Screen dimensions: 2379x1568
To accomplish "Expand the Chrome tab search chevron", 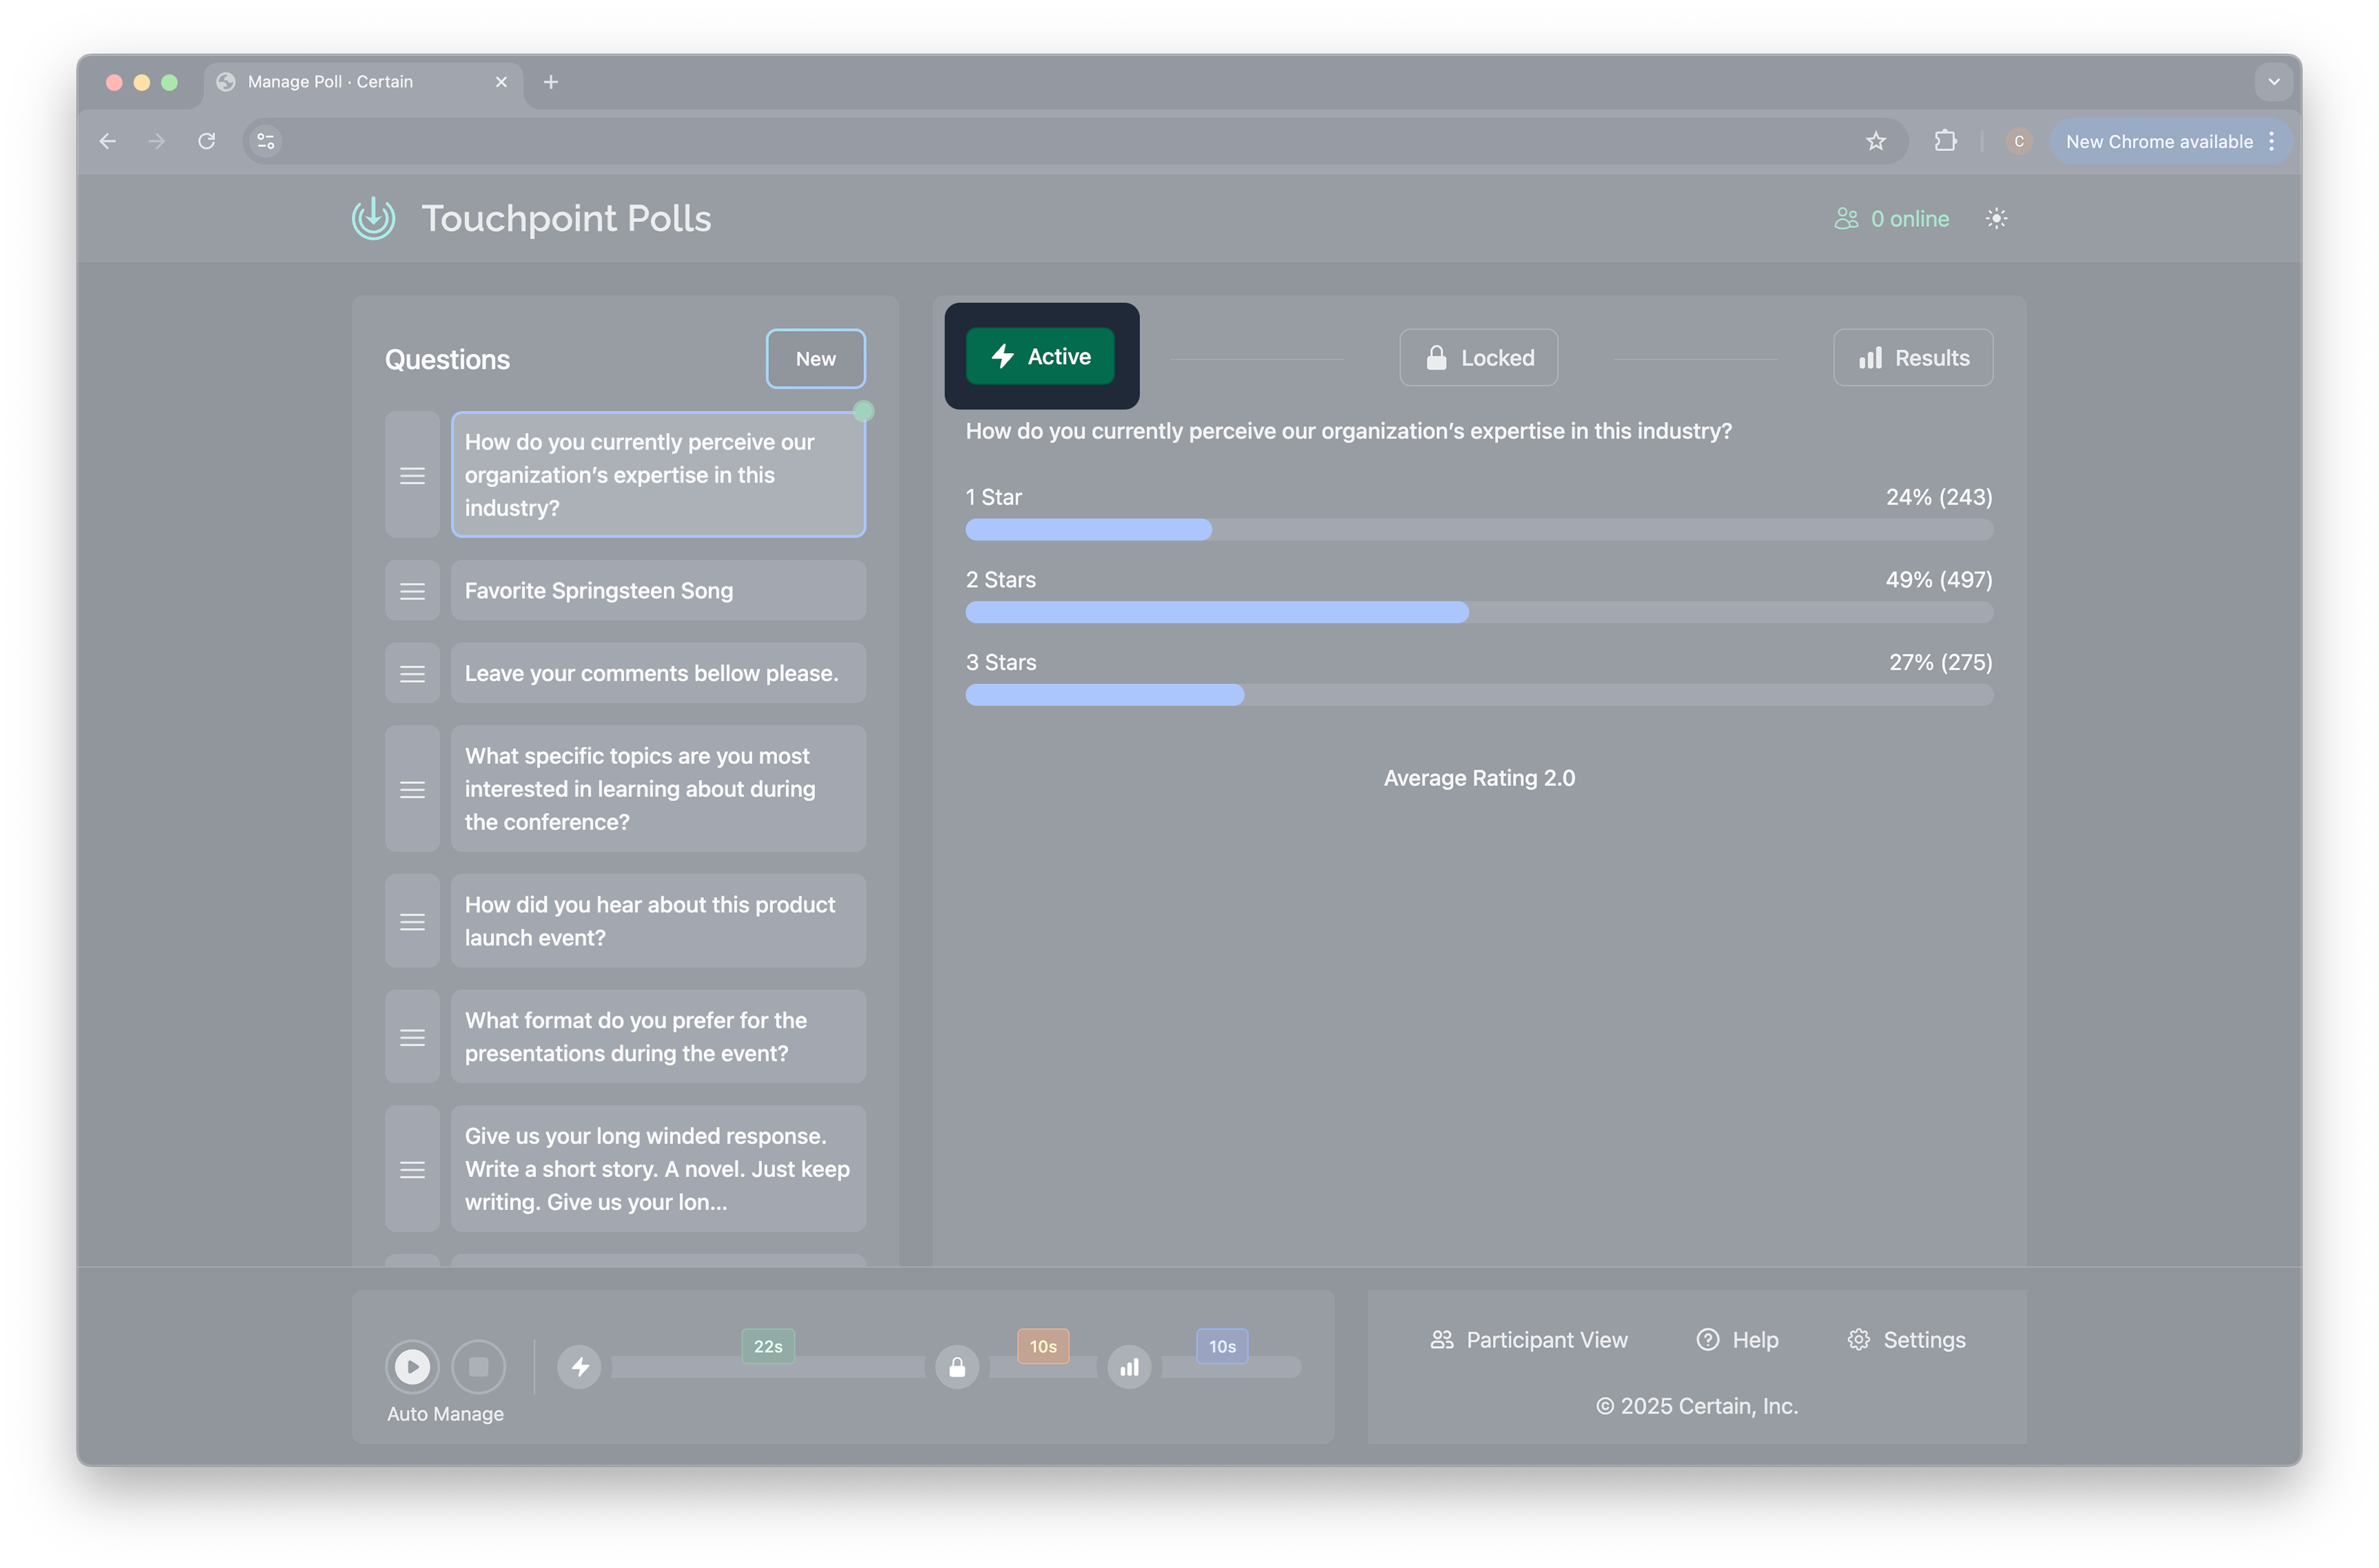I will tap(2273, 82).
